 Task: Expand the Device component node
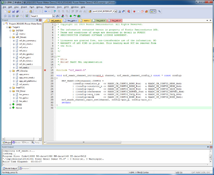coord(10,108)
